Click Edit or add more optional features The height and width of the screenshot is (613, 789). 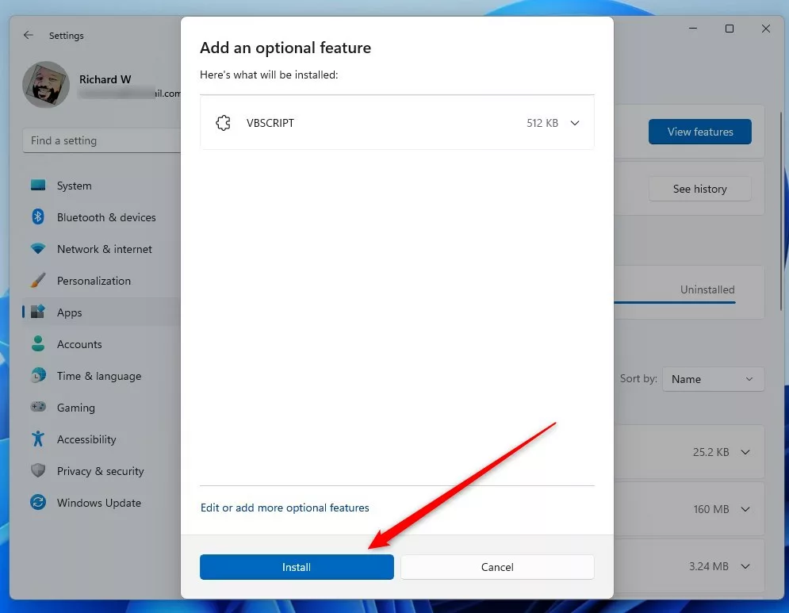tap(285, 508)
